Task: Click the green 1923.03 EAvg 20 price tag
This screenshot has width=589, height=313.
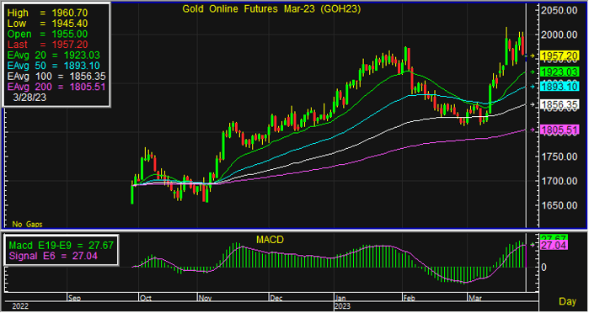Action: (x=560, y=72)
